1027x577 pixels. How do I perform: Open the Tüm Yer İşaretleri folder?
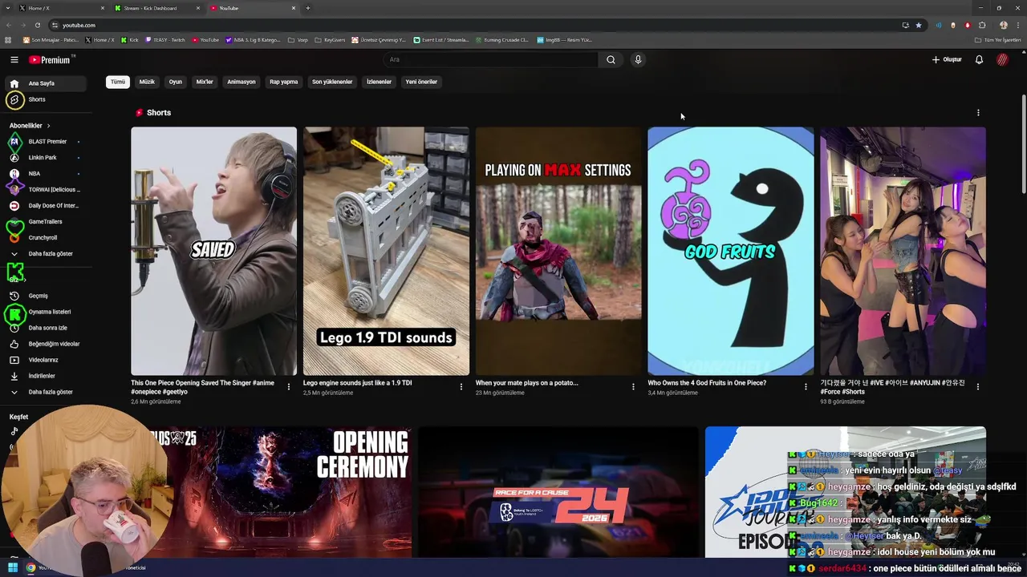pos(998,40)
